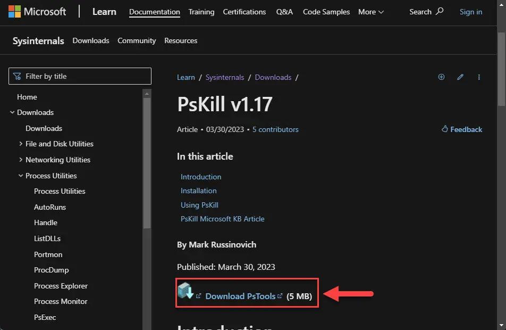The image size is (506, 330).
Task: Click the PsTools download package icon
Action: pos(185,291)
